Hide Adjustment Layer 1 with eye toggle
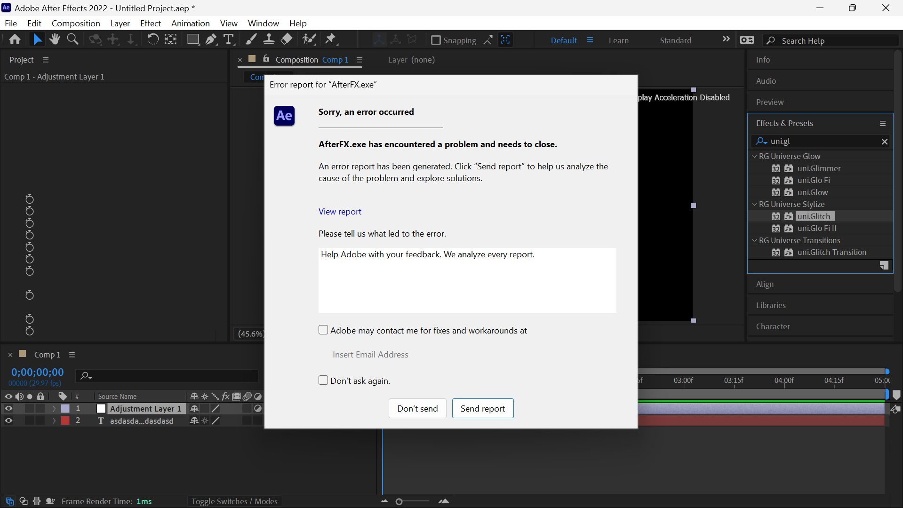 [8, 408]
